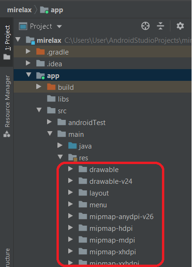The height and width of the screenshot is (267, 193).
Task: Select the drawable-v24 row text
Action: coord(111,181)
